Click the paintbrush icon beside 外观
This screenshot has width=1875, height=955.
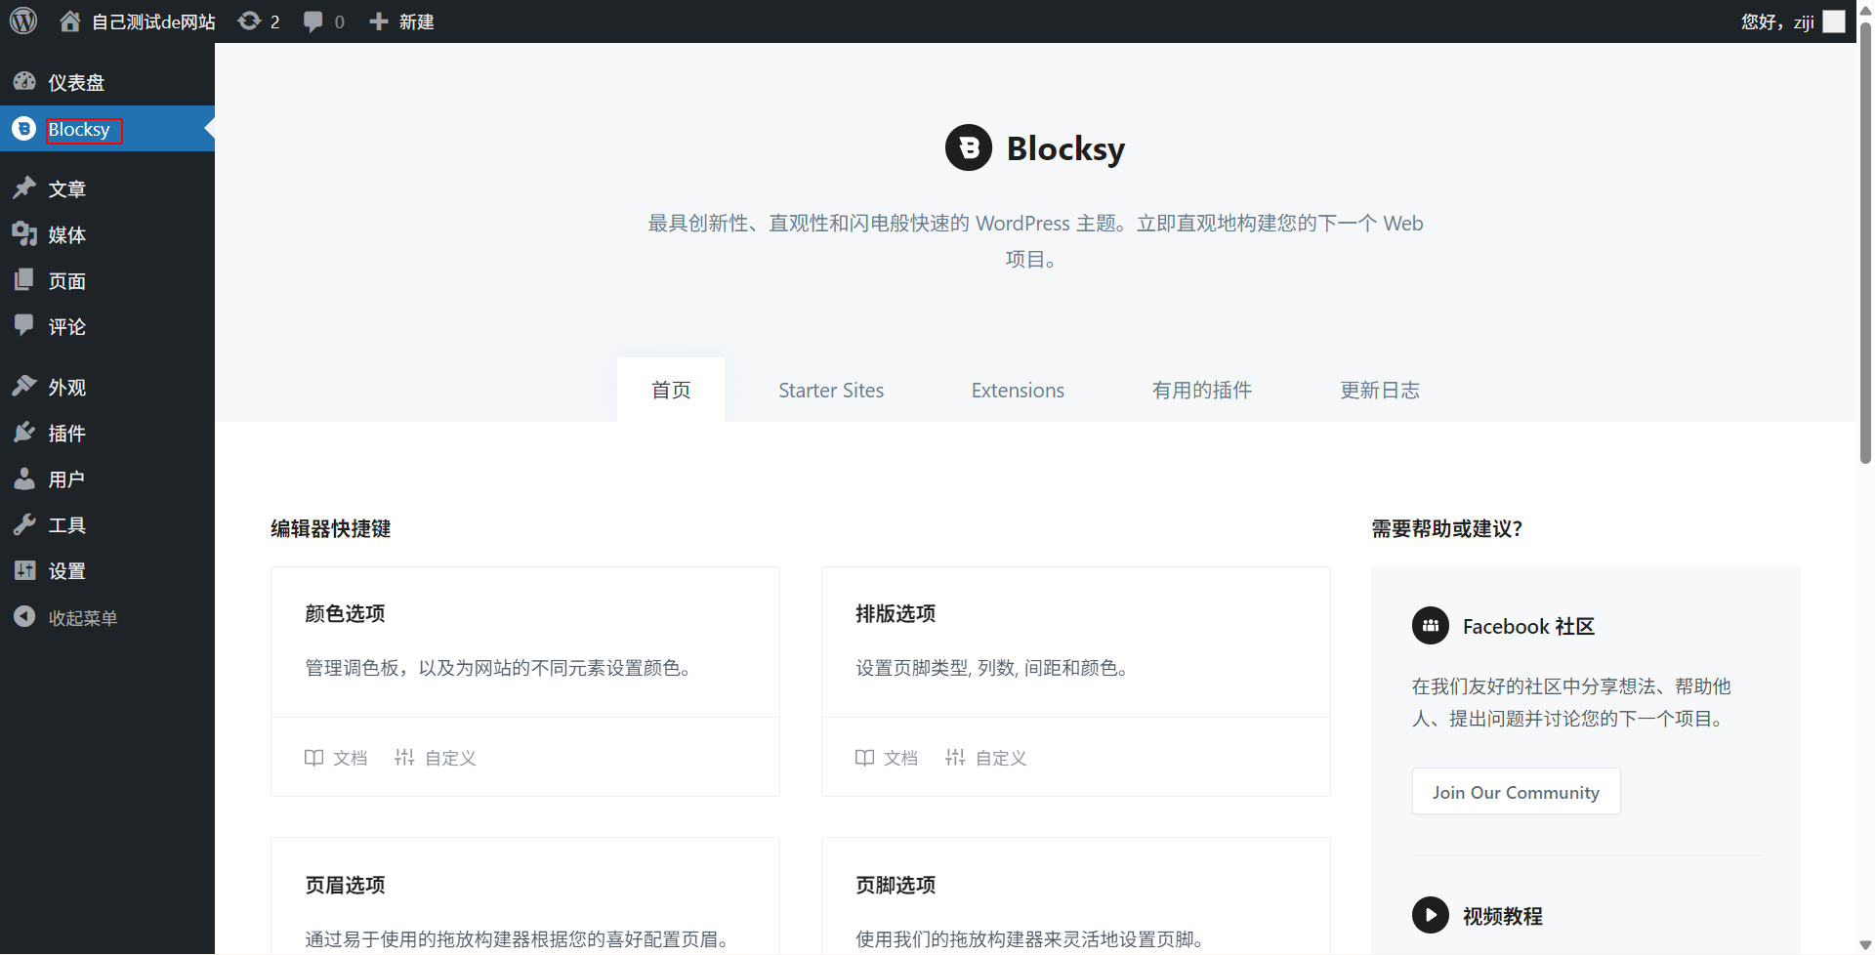[x=24, y=386]
